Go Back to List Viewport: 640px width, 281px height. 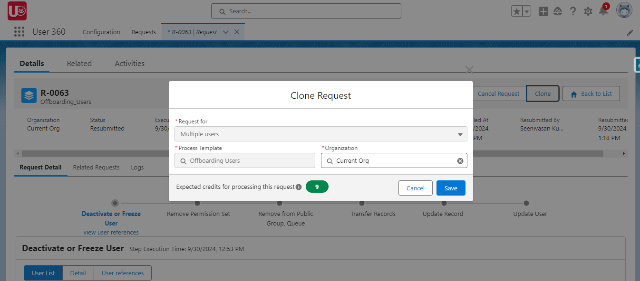click(591, 94)
